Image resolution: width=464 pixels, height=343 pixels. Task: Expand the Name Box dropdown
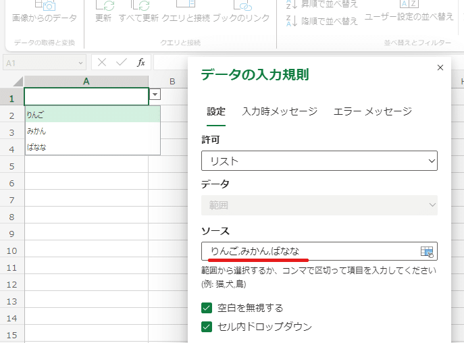click(x=80, y=63)
